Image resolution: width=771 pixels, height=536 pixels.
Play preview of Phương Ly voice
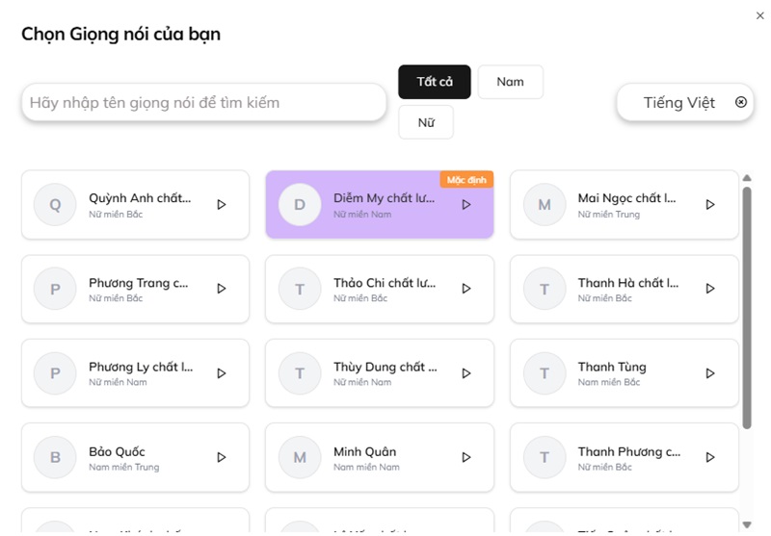click(x=222, y=373)
